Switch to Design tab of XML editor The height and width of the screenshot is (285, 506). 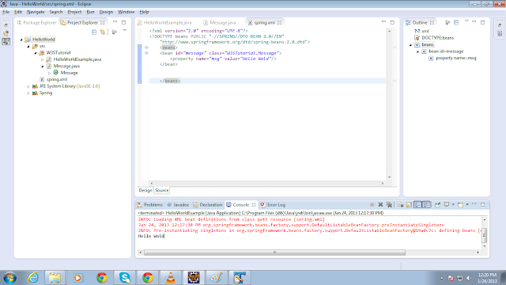point(145,190)
